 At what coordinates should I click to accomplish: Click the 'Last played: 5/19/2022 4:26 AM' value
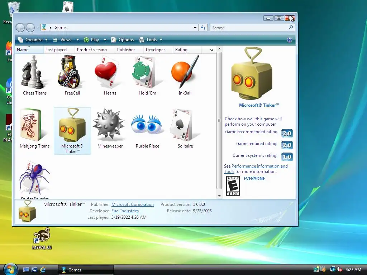point(129,217)
